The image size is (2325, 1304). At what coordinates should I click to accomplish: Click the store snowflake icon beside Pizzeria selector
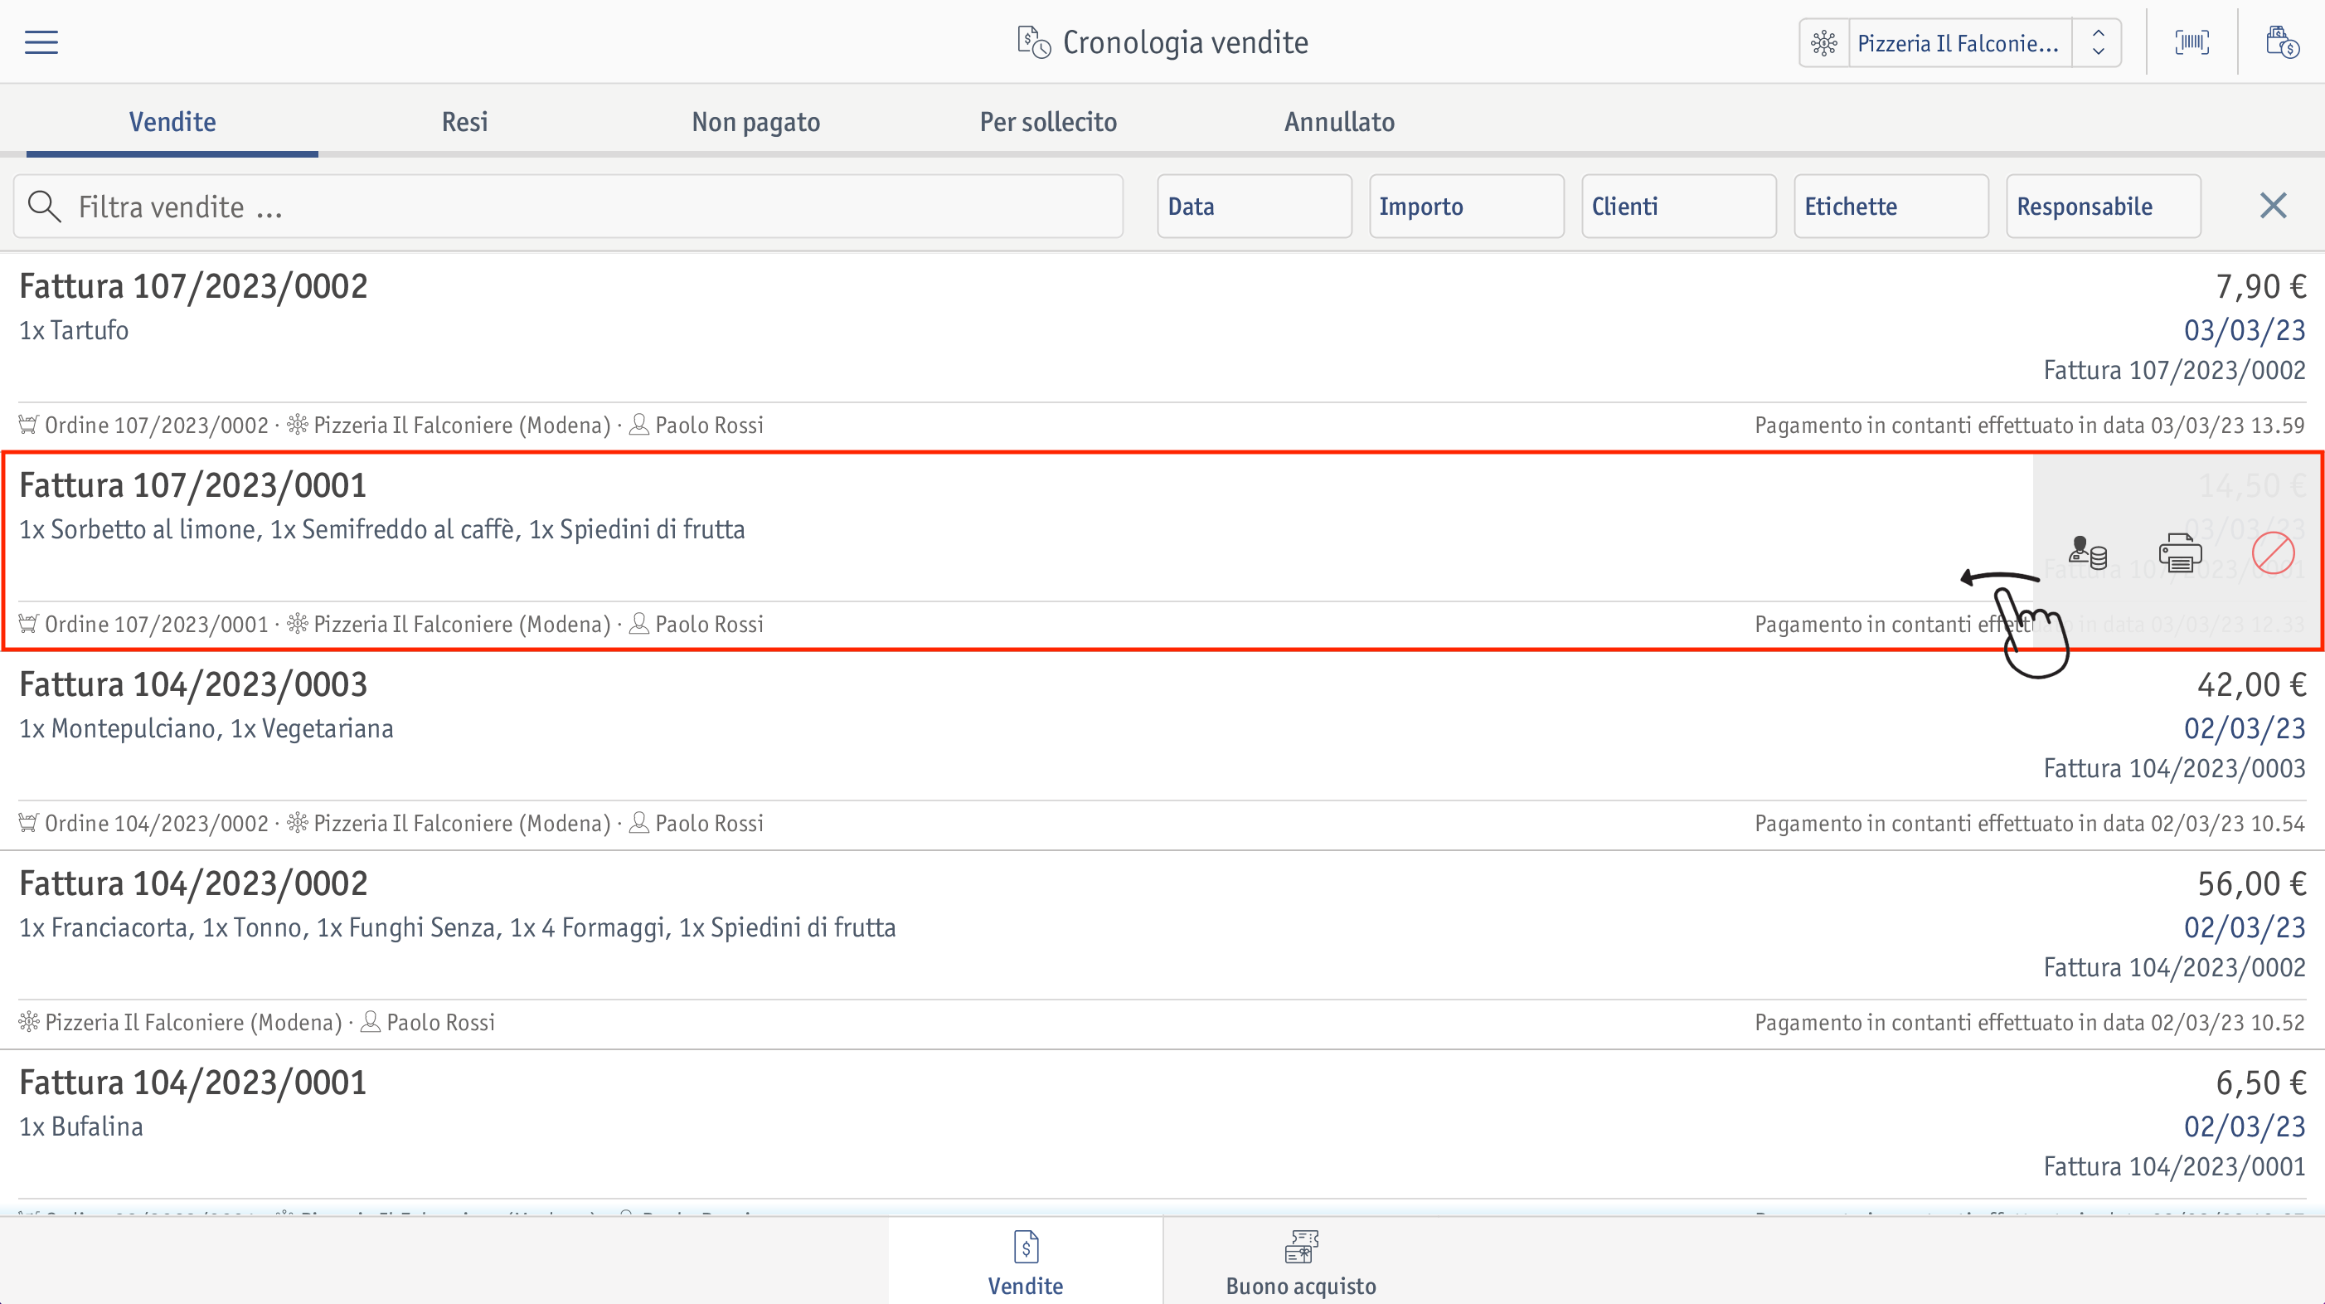1824,43
